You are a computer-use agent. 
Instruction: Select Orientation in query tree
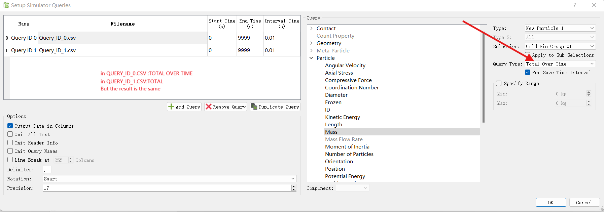[x=339, y=161]
